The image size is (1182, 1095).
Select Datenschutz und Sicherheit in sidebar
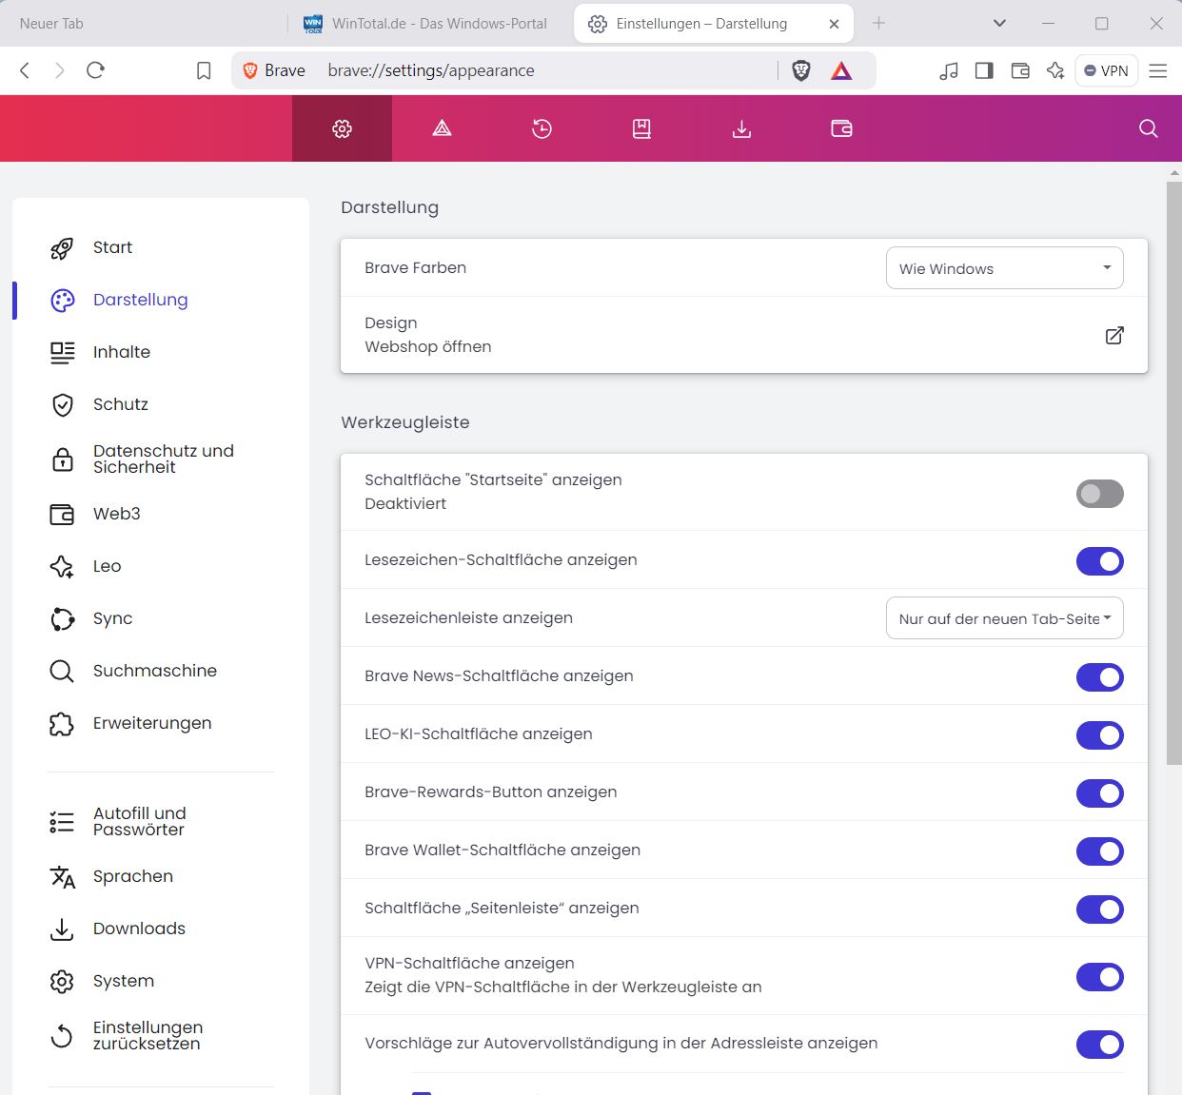pyautogui.click(x=163, y=459)
